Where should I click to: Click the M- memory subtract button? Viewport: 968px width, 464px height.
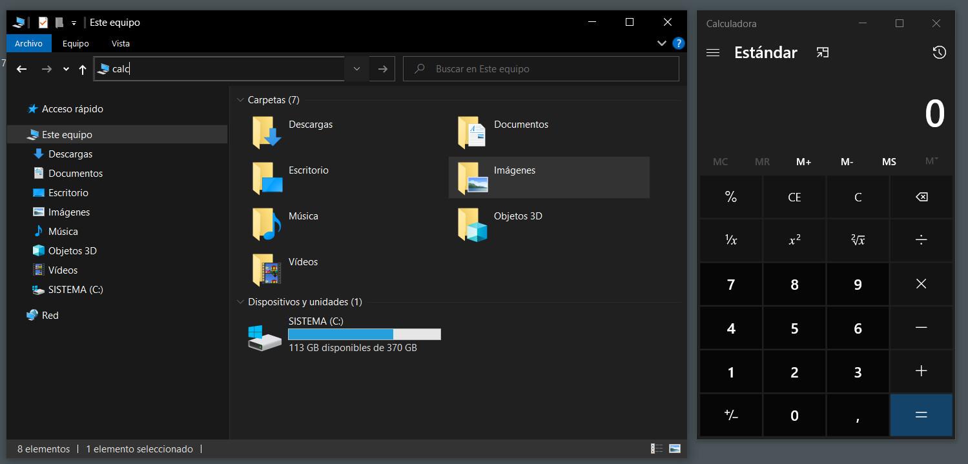click(x=847, y=162)
